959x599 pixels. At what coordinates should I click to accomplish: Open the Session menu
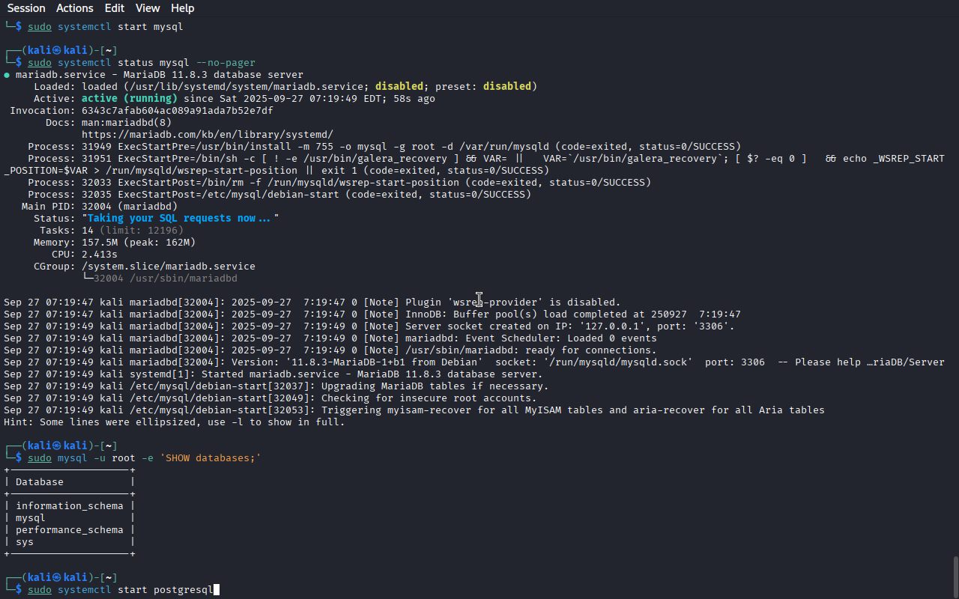pos(26,8)
